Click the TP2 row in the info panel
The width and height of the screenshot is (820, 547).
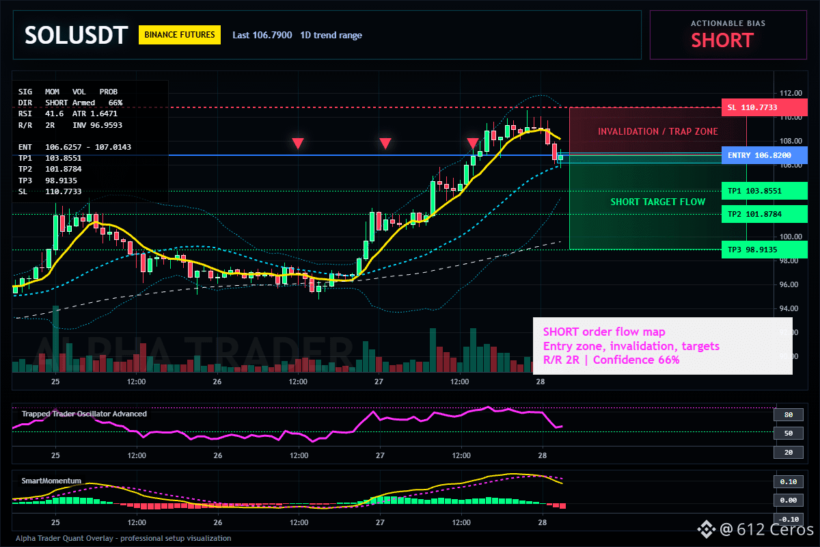tap(50, 169)
